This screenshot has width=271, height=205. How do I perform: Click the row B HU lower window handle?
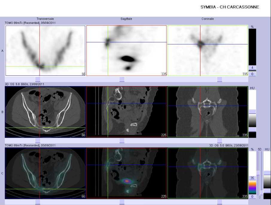[x=252, y=129]
